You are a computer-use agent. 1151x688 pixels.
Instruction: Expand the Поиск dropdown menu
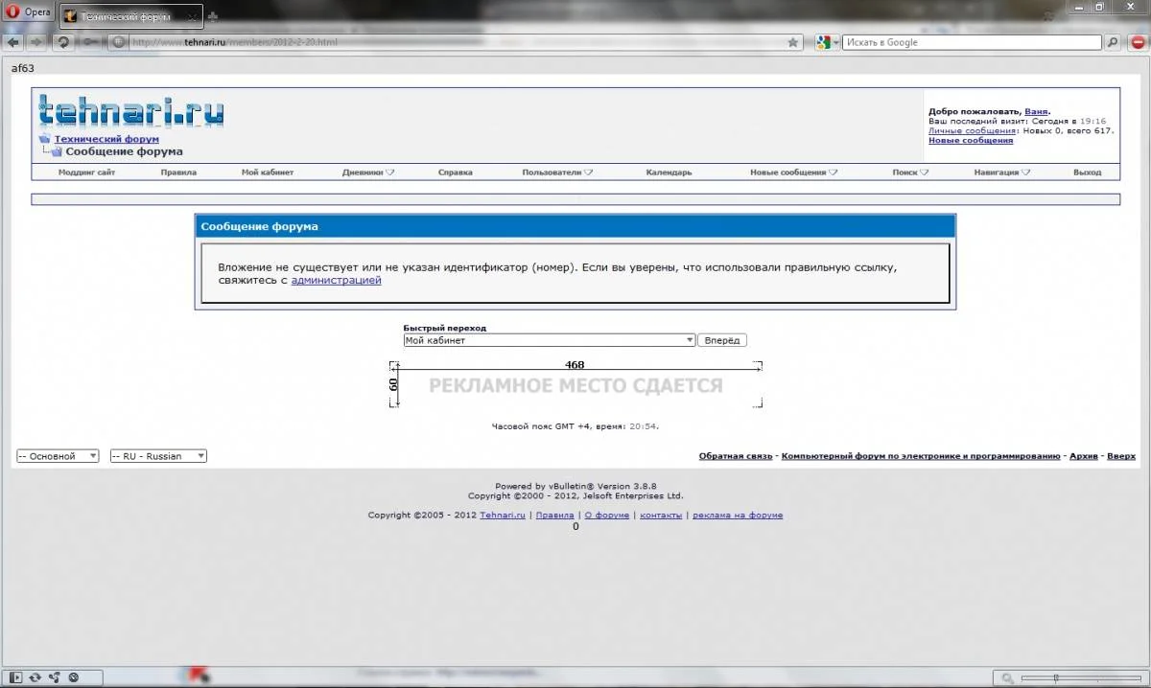910,172
